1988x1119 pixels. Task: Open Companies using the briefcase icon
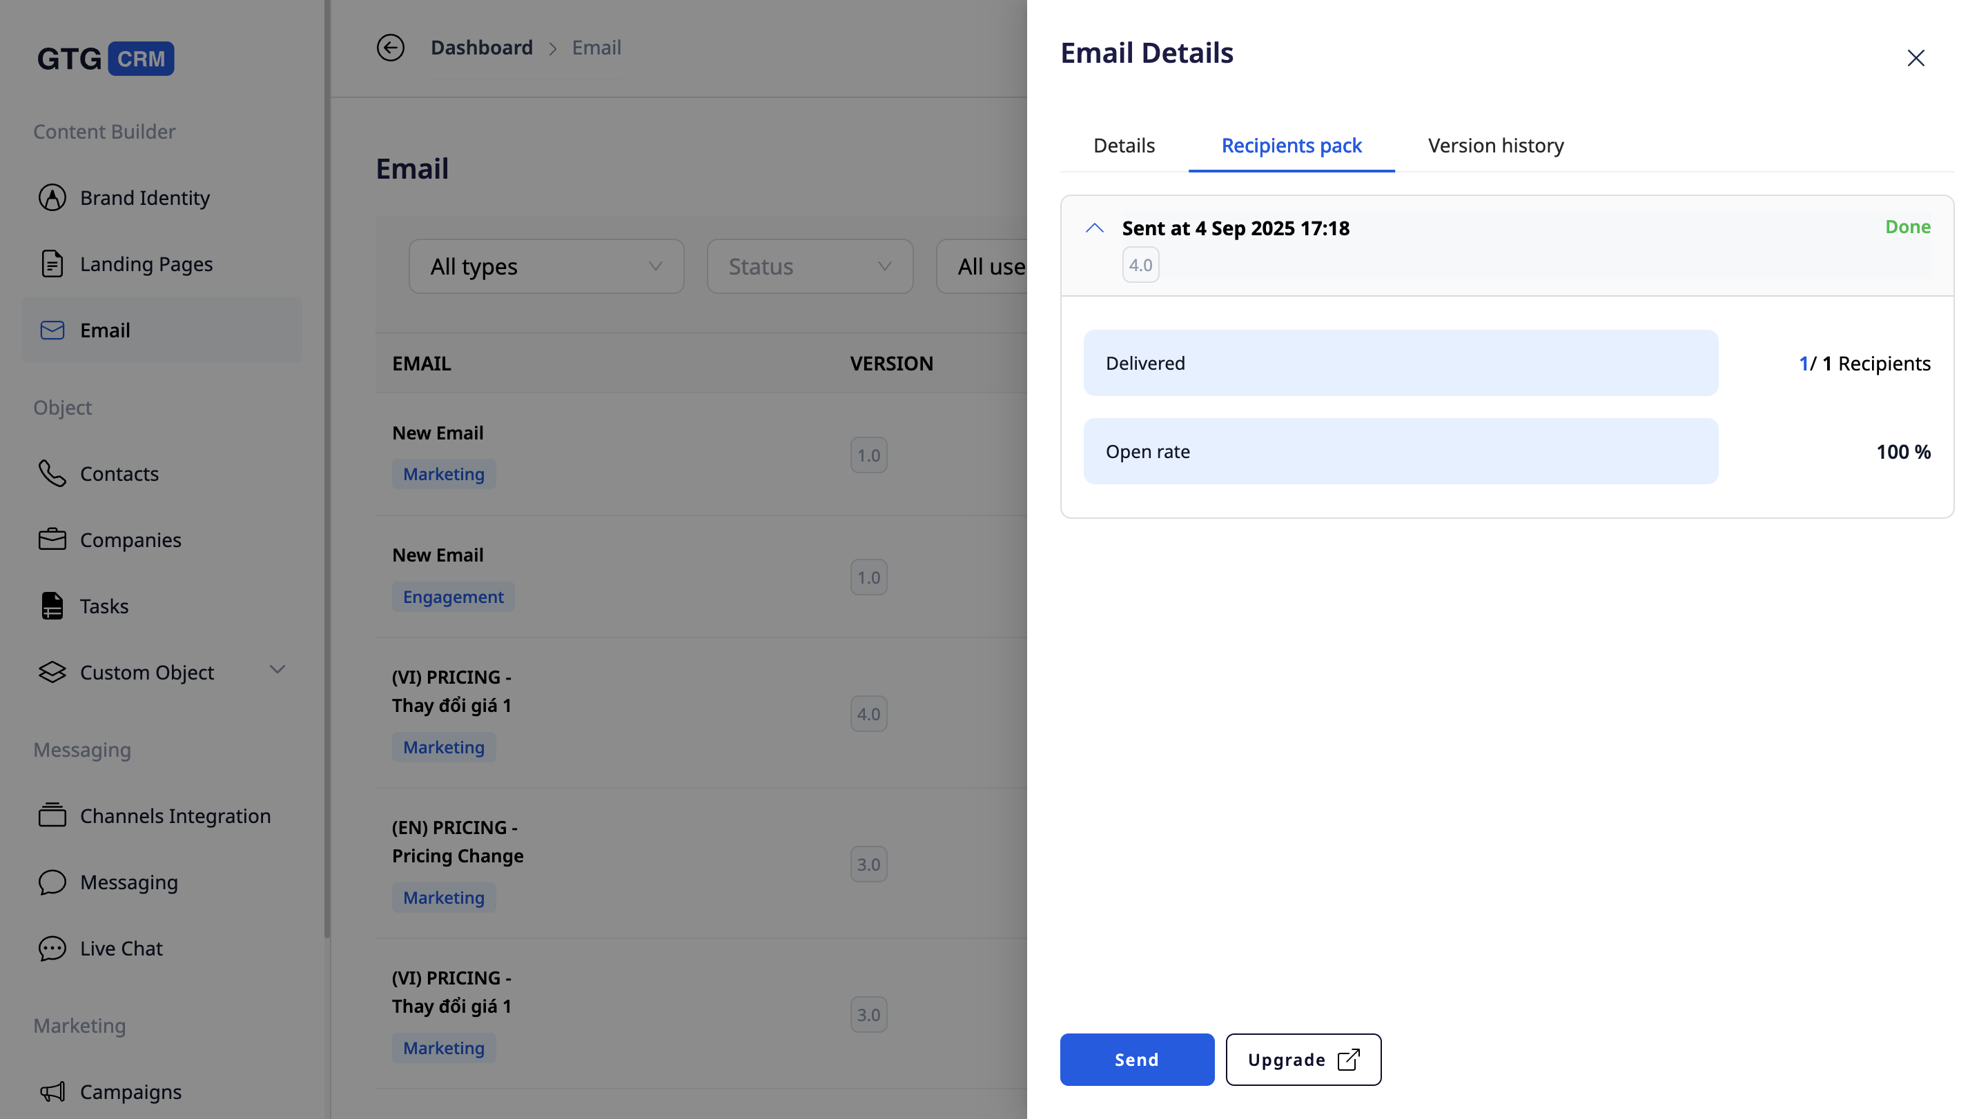pyautogui.click(x=52, y=539)
